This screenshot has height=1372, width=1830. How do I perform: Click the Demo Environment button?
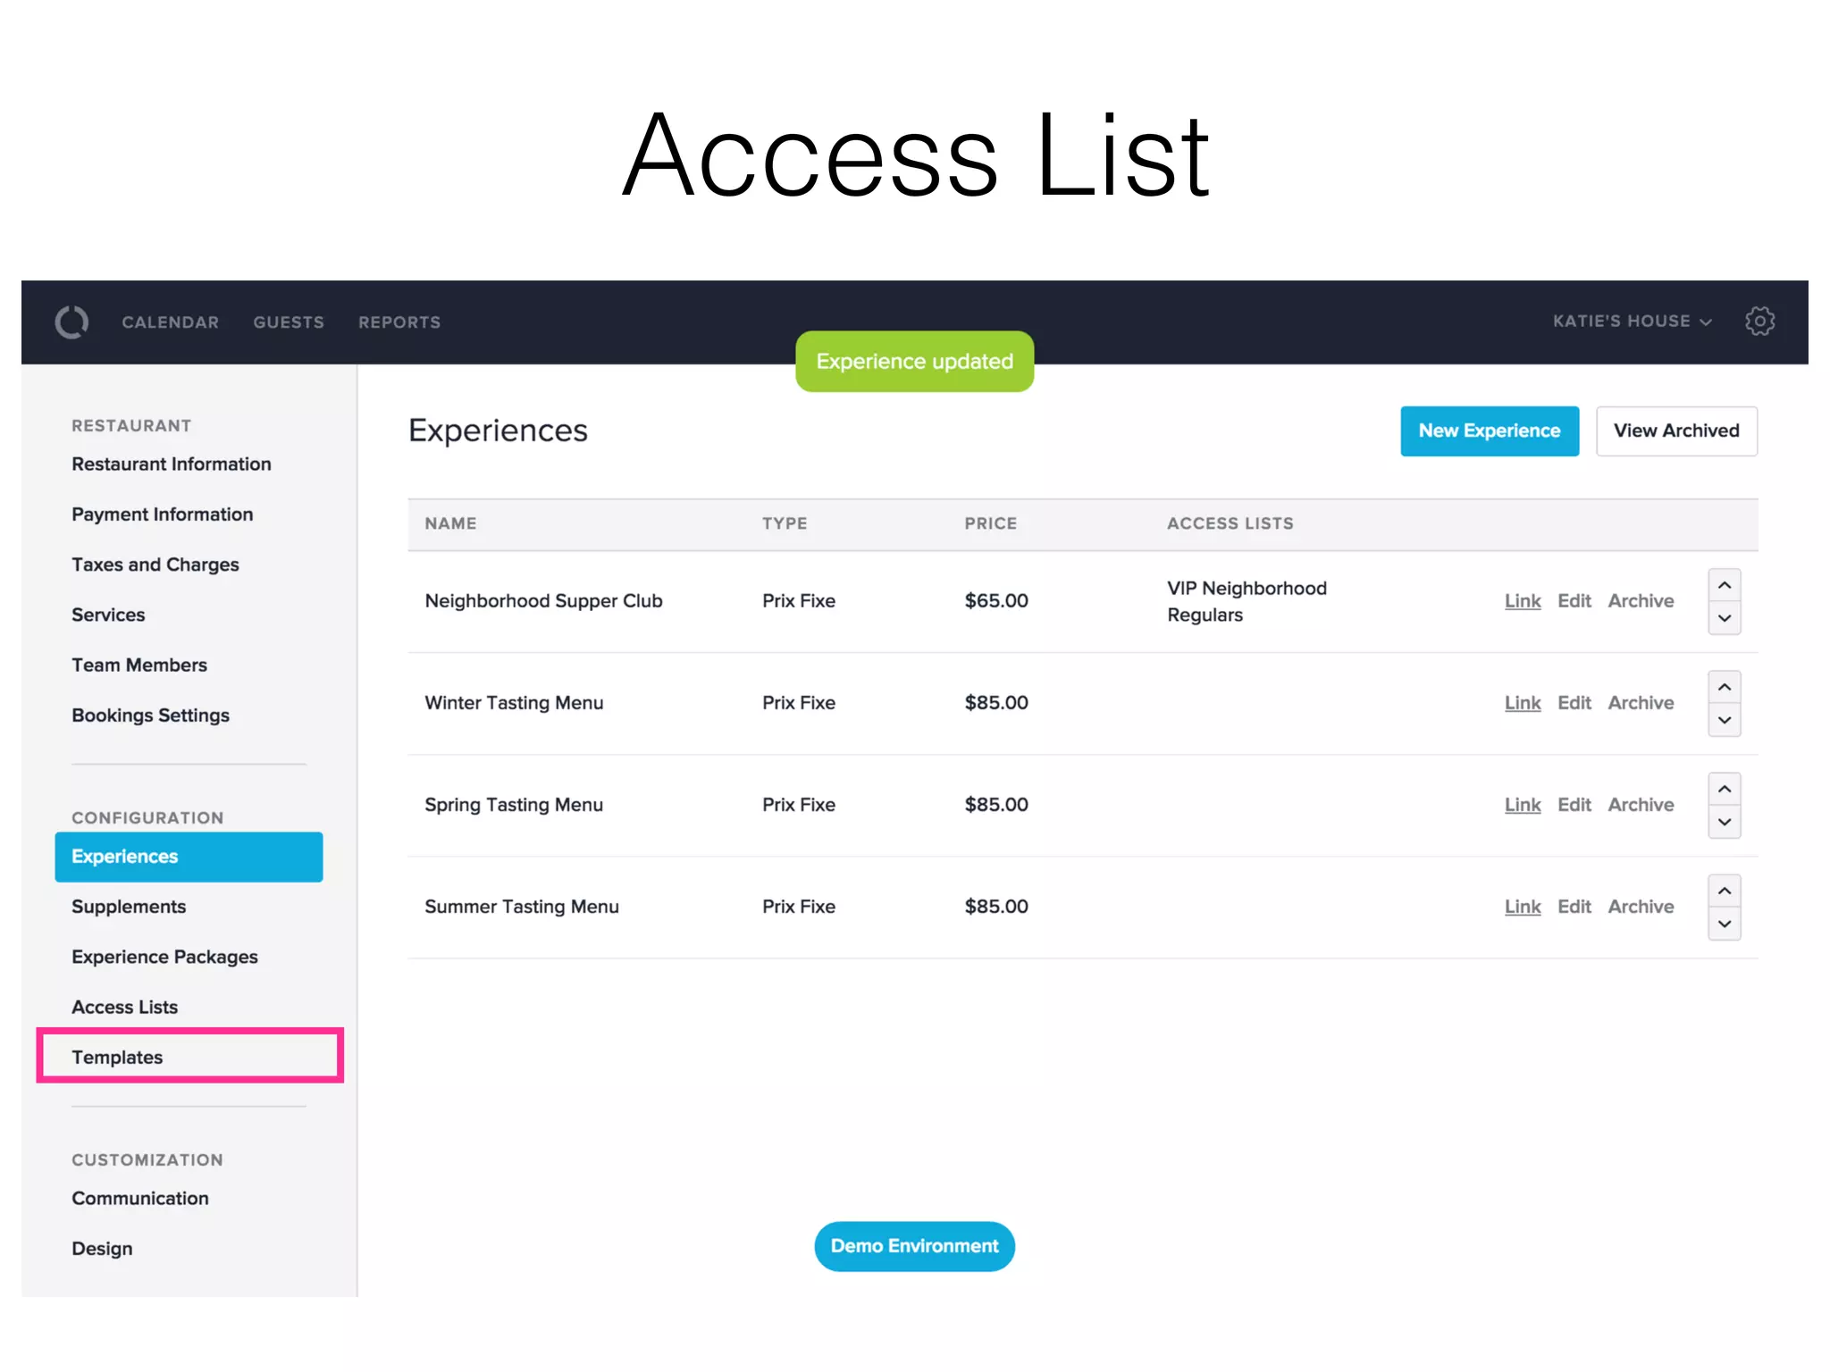(914, 1246)
